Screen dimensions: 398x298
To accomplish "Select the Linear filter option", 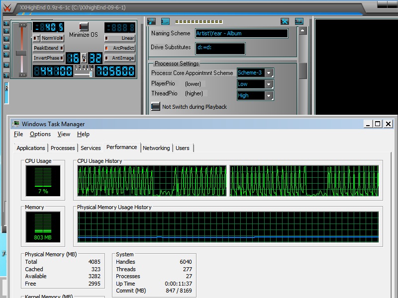I will click(x=119, y=38).
